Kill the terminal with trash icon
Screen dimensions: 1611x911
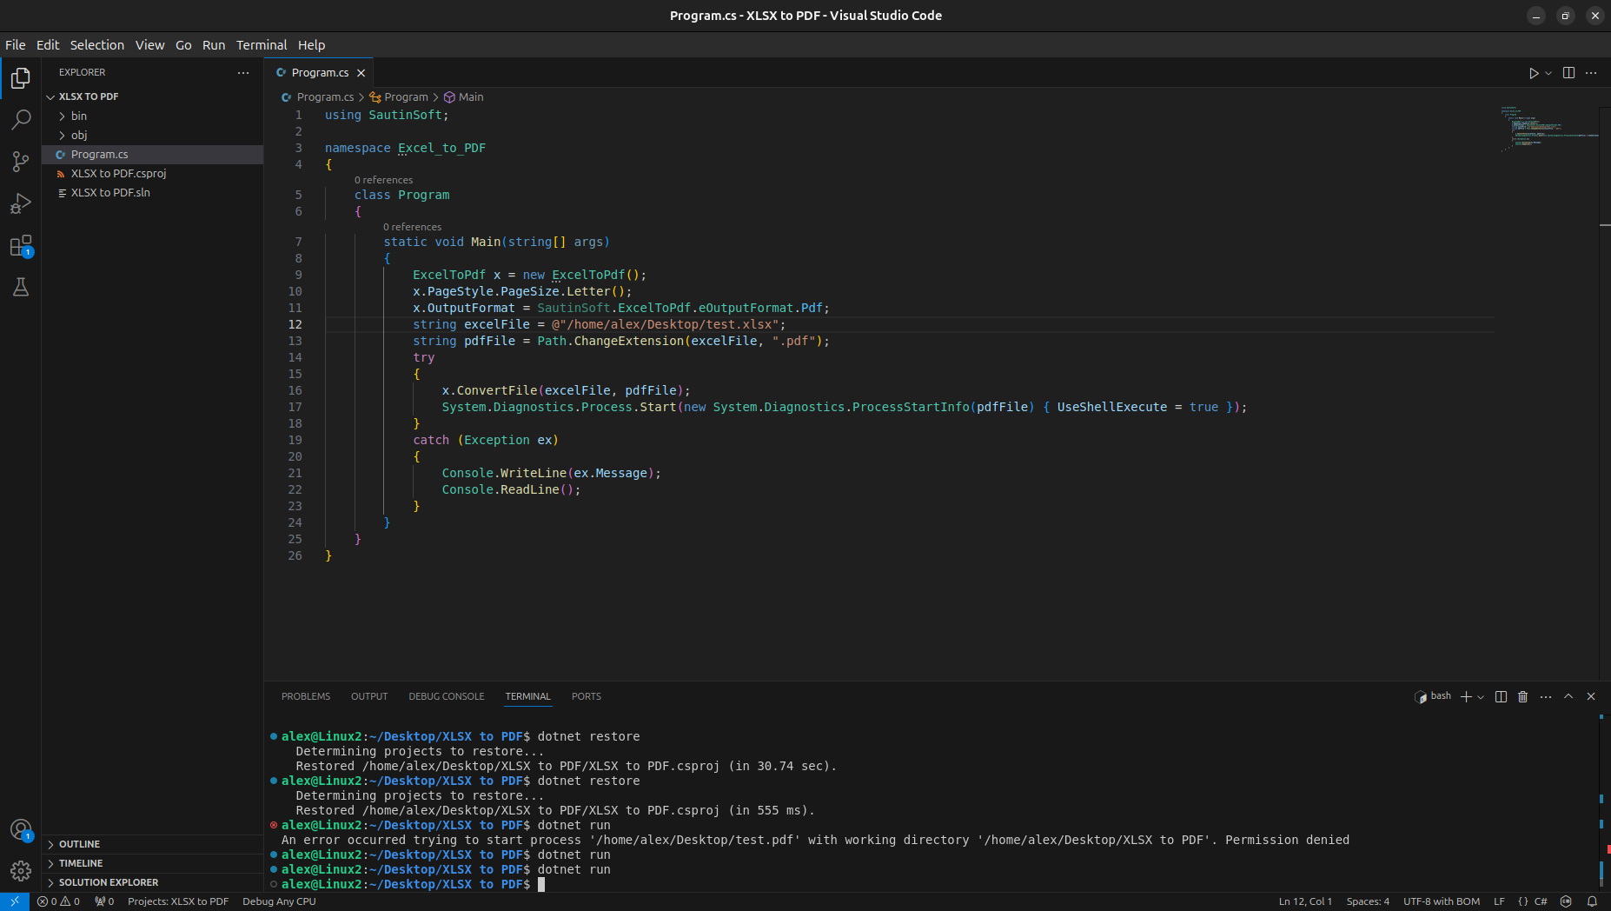click(x=1522, y=696)
